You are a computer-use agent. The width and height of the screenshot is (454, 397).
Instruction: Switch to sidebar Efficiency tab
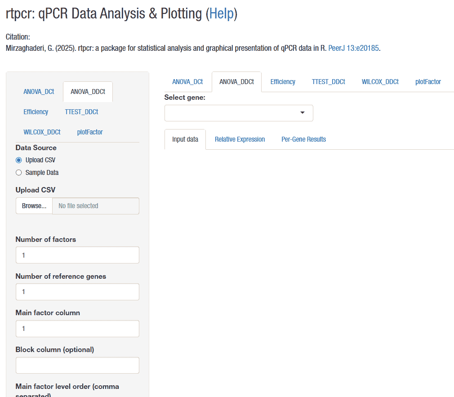36,112
